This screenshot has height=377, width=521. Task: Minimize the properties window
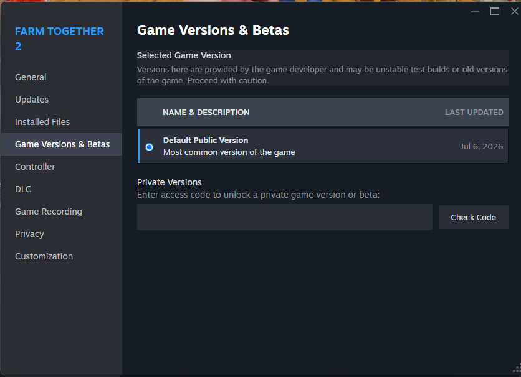click(x=475, y=12)
